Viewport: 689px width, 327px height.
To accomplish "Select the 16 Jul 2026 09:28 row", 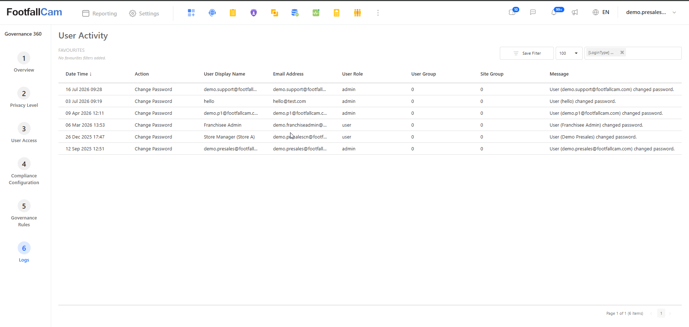I will pos(370,90).
